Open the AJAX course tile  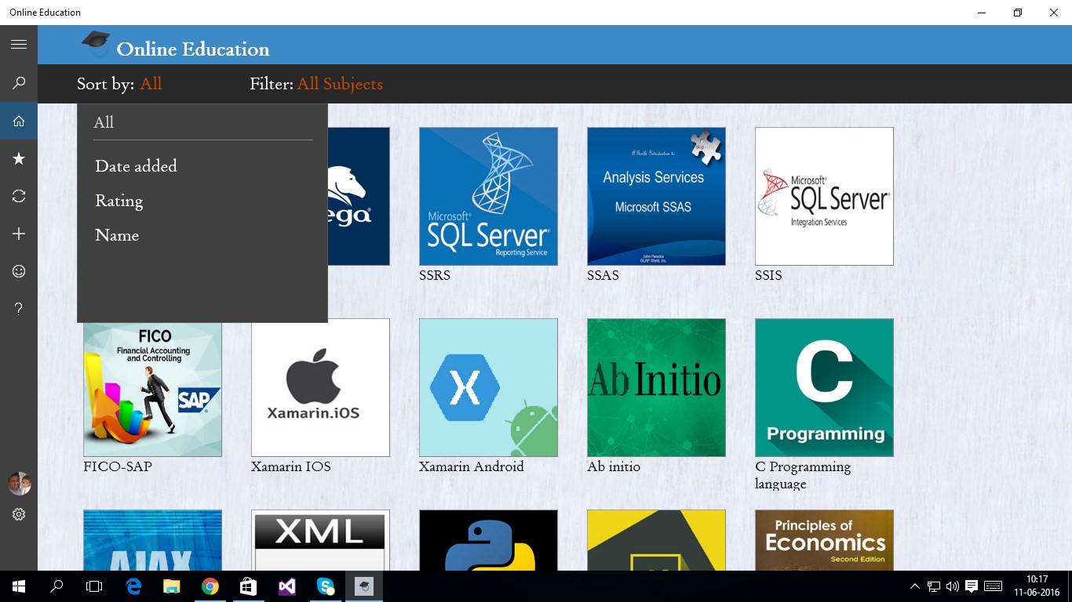pos(152,540)
